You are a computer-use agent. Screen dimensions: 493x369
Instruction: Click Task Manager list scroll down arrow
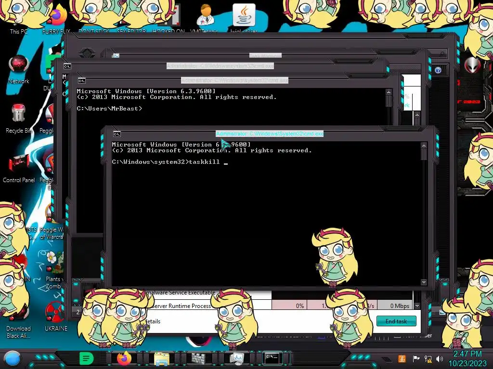tap(417, 306)
